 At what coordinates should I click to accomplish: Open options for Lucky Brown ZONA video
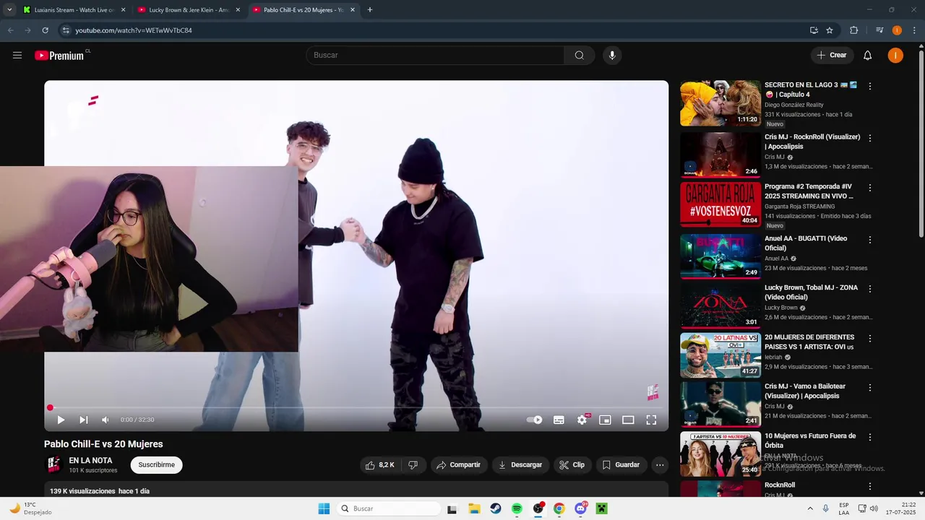pos(870,289)
